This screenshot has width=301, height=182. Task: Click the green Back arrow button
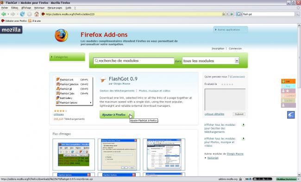coord(4,14)
